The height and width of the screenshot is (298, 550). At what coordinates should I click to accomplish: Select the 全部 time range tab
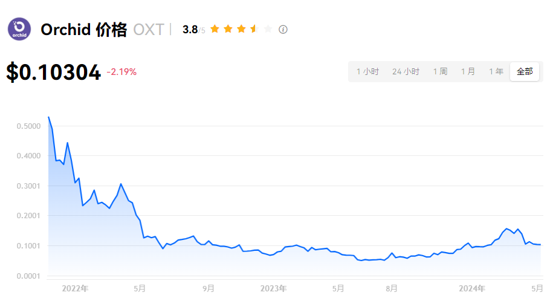pos(525,71)
